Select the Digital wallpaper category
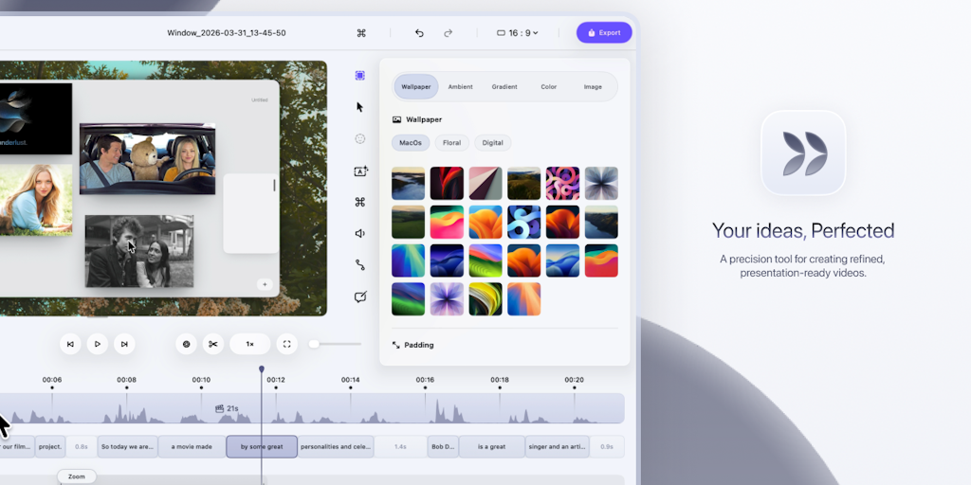 (493, 143)
